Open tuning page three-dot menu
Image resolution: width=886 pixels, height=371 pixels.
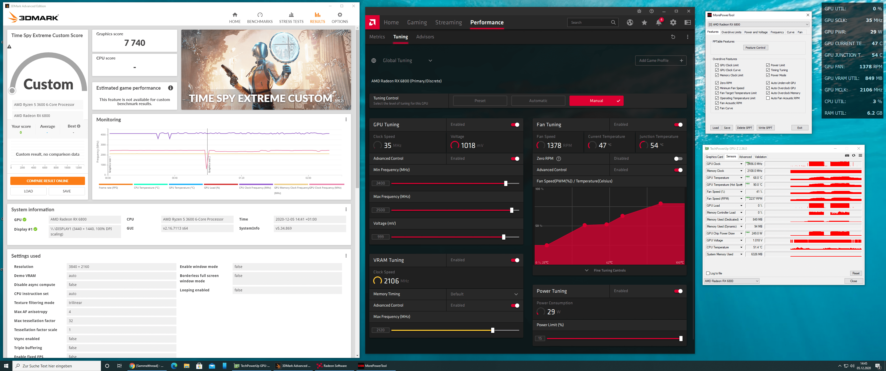[x=687, y=37]
